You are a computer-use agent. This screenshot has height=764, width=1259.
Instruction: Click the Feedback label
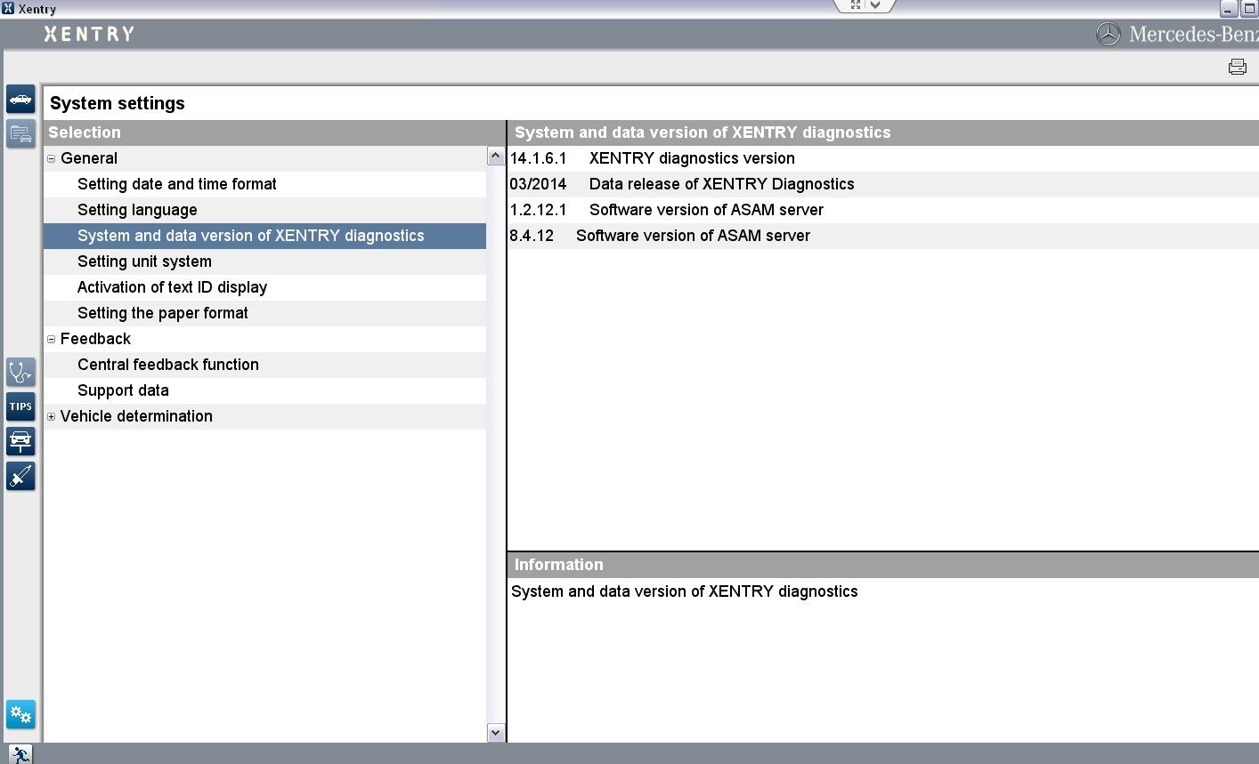[95, 339]
